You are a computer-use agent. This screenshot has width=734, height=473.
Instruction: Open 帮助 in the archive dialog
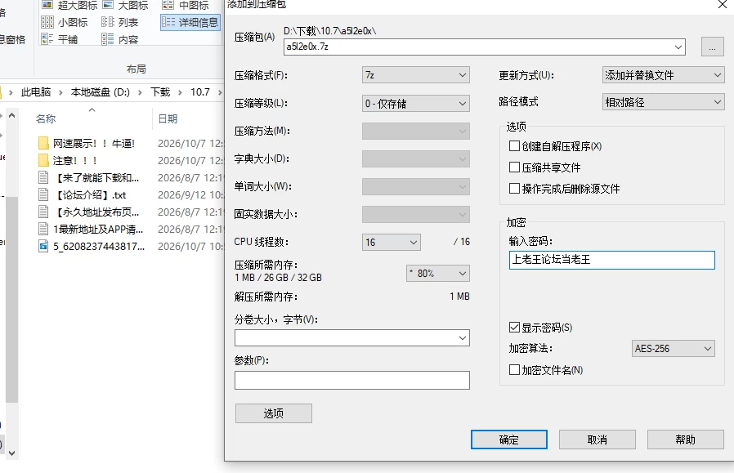pos(686,440)
